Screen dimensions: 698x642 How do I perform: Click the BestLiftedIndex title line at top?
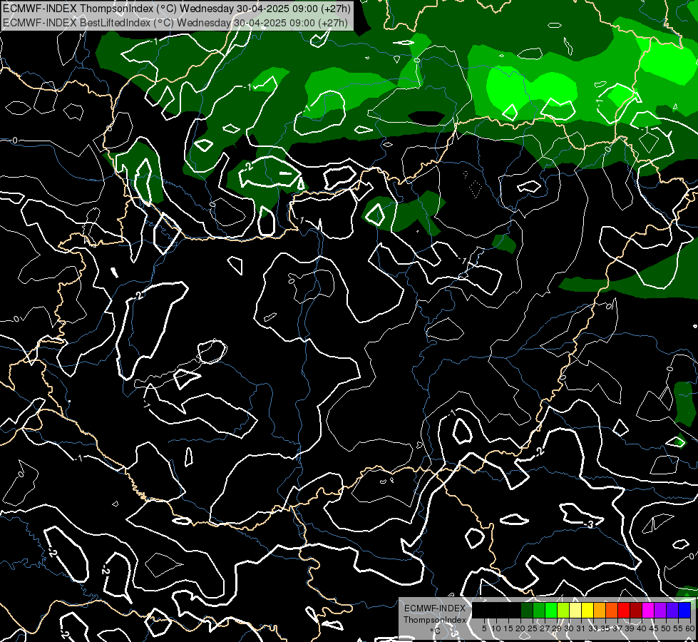(x=175, y=23)
